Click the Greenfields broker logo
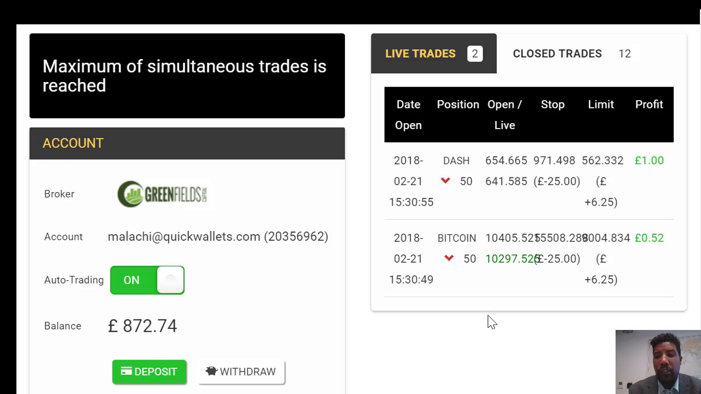 162,194
